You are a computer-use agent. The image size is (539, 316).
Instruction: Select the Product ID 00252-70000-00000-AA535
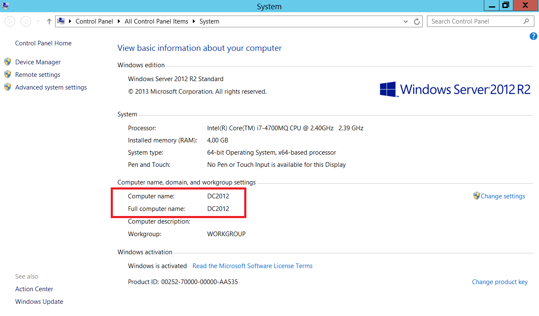[183, 282]
